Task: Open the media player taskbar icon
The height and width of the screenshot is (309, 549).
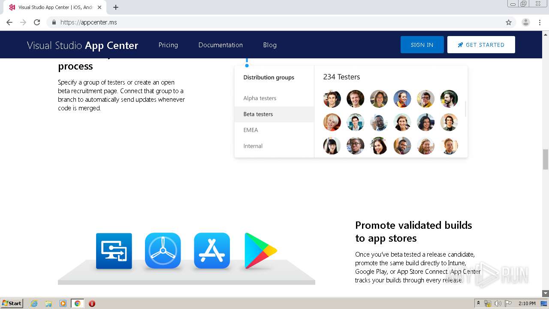Action: 63,303
